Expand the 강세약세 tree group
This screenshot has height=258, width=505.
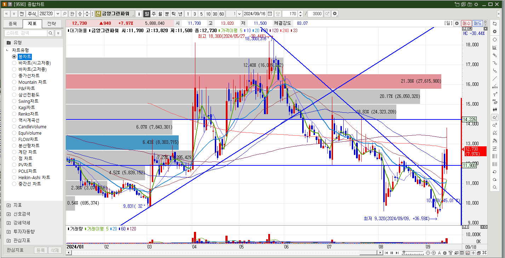pos(8,223)
